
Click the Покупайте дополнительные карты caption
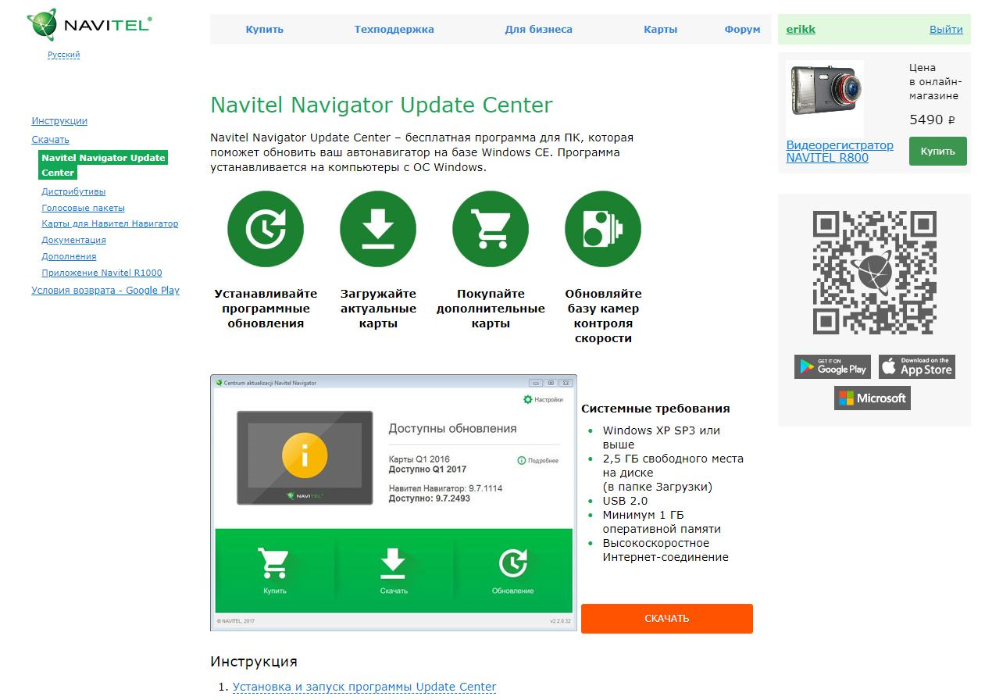[491, 309]
